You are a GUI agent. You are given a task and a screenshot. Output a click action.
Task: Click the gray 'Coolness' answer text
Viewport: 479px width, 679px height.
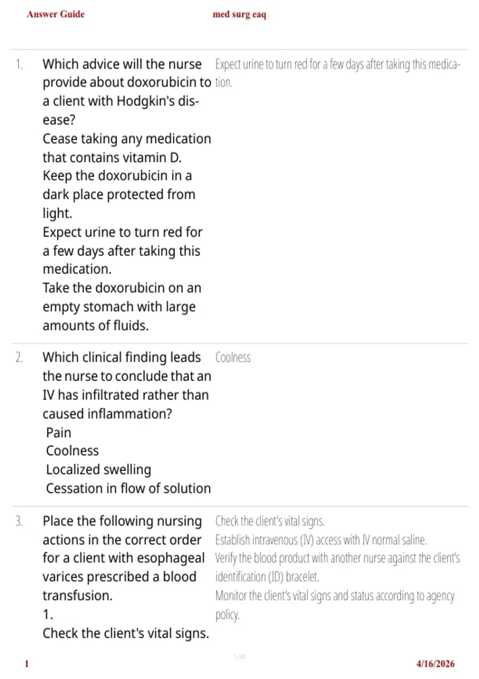(x=233, y=357)
